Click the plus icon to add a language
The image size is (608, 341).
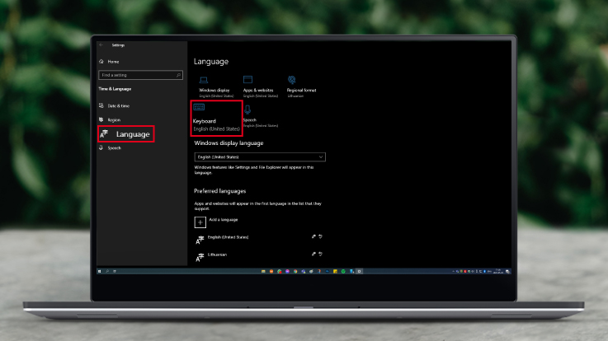[x=200, y=222]
